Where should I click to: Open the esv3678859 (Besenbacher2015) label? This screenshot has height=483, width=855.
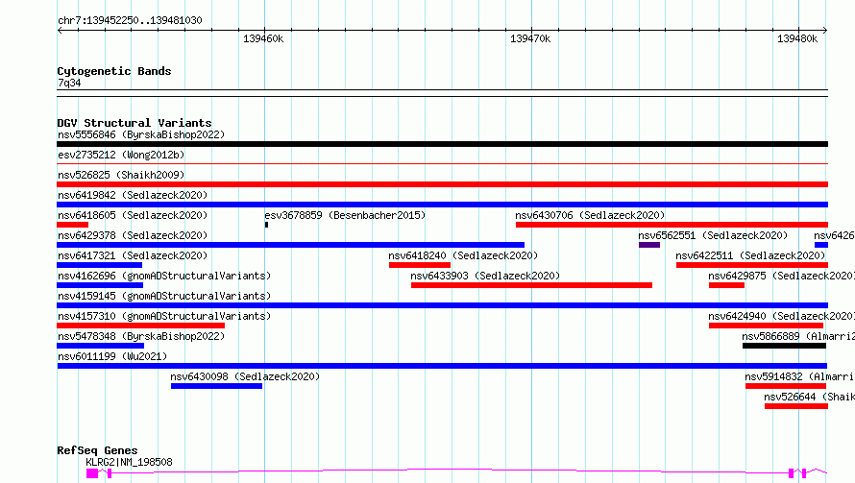tap(345, 215)
